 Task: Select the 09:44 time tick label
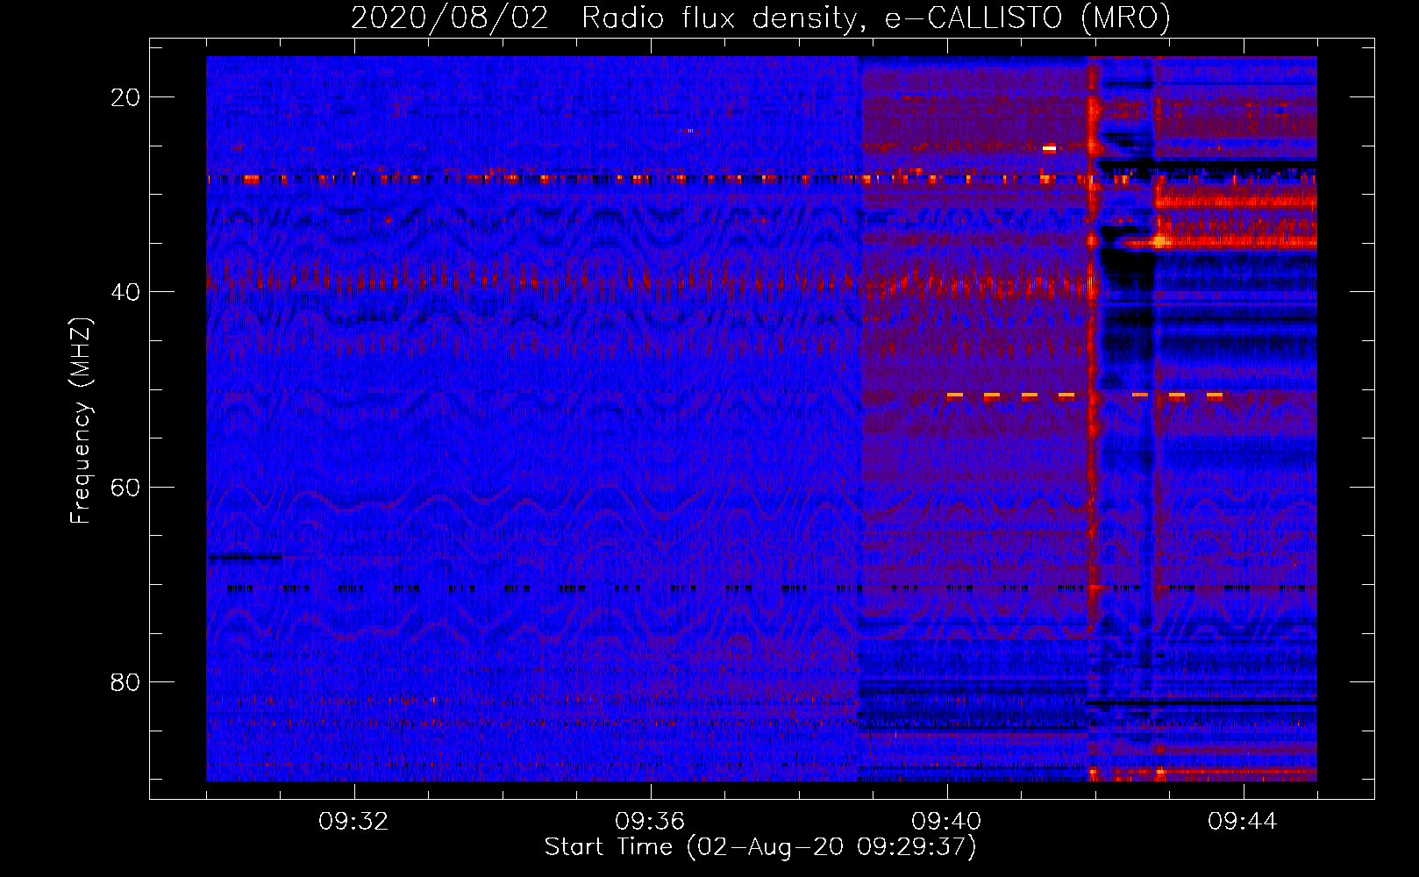pos(1243,822)
